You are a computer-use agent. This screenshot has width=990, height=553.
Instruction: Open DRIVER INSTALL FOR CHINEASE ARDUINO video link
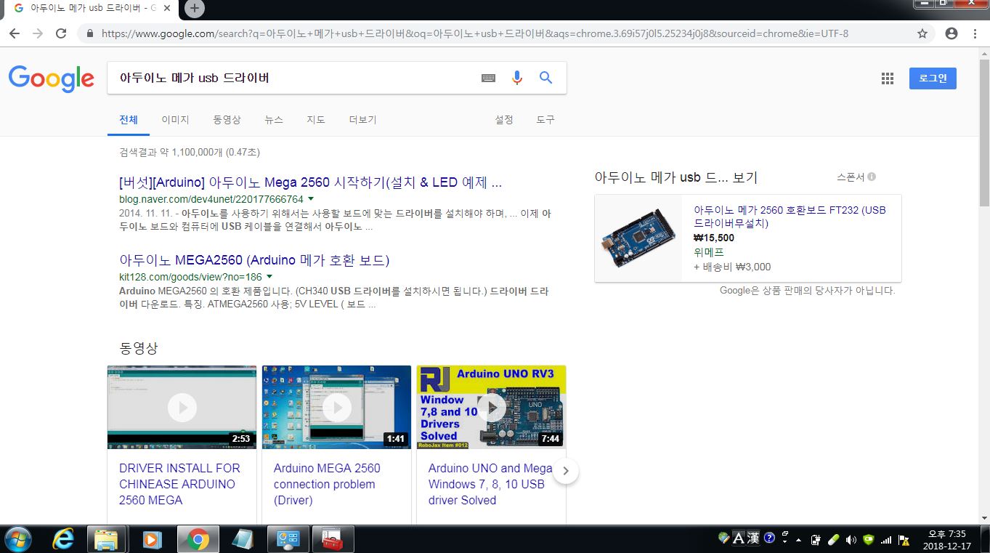[x=179, y=484]
